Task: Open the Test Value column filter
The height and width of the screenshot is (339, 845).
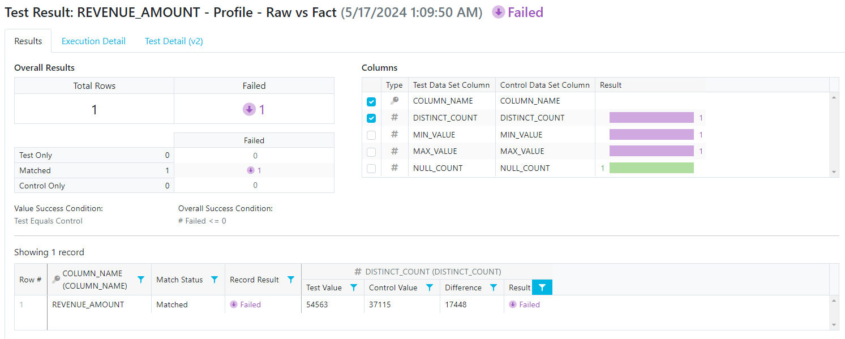Action: click(354, 287)
